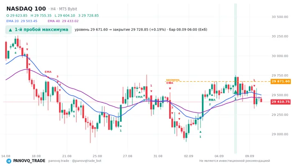The height and width of the screenshot is (166, 295).
Task: Click the large green breakout triangle marker
Action: pos(236,92)
